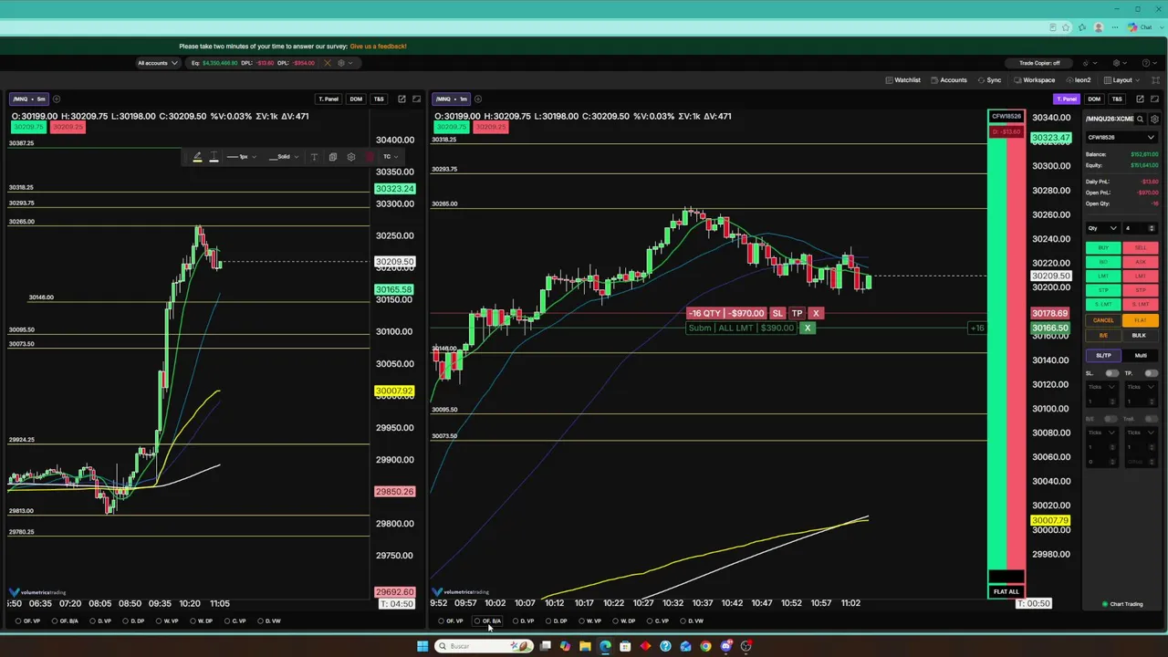This screenshot has width=1168, height=657.
Task: Toggle the SL switch in trading panel
Action: pos(1111,373)
